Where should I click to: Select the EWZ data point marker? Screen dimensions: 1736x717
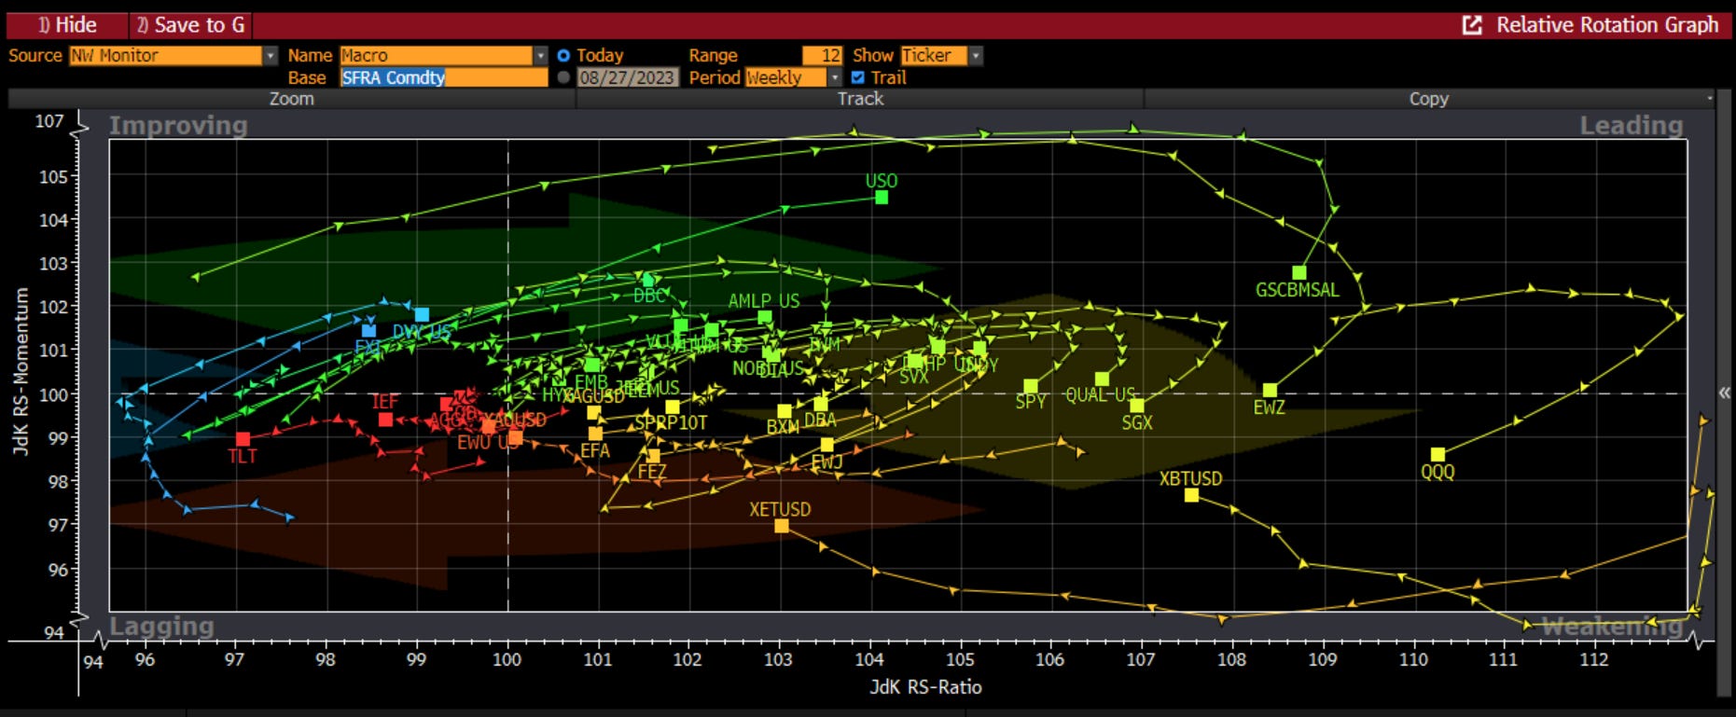[x=1270, y=391]
